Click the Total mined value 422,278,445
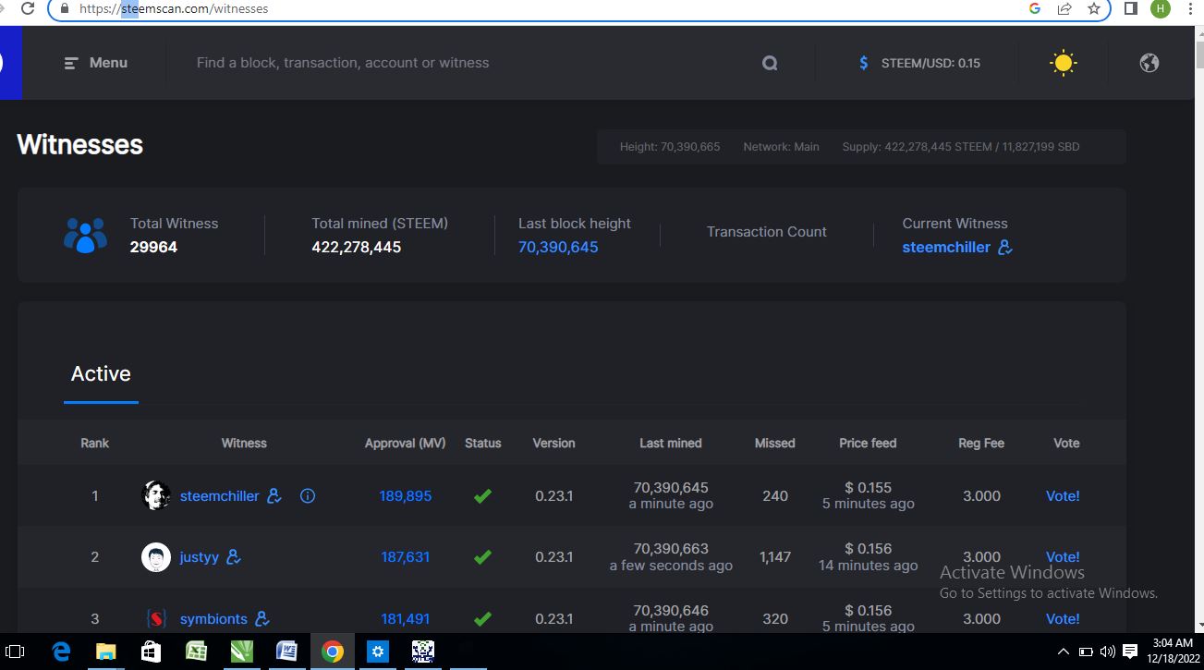Image resolution: width=1204 pixels, height=670 pixels. pyautogui.click(x=357, y=248)
